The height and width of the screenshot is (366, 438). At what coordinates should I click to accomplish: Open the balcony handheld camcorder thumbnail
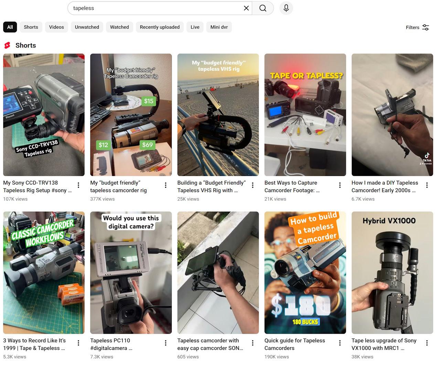coord(218,273)
